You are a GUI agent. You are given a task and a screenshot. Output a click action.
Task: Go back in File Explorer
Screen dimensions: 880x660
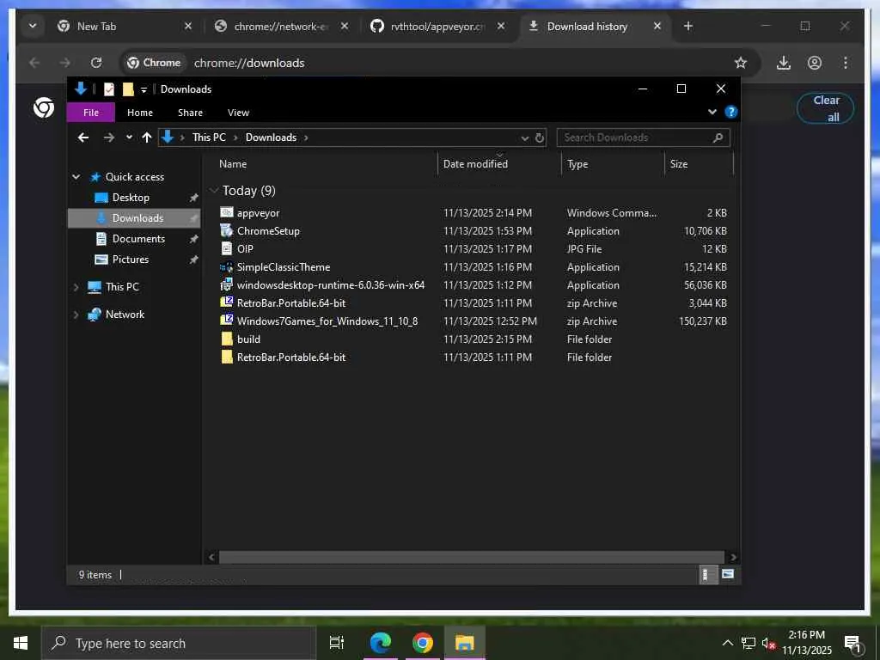click(x=83, y=137)
